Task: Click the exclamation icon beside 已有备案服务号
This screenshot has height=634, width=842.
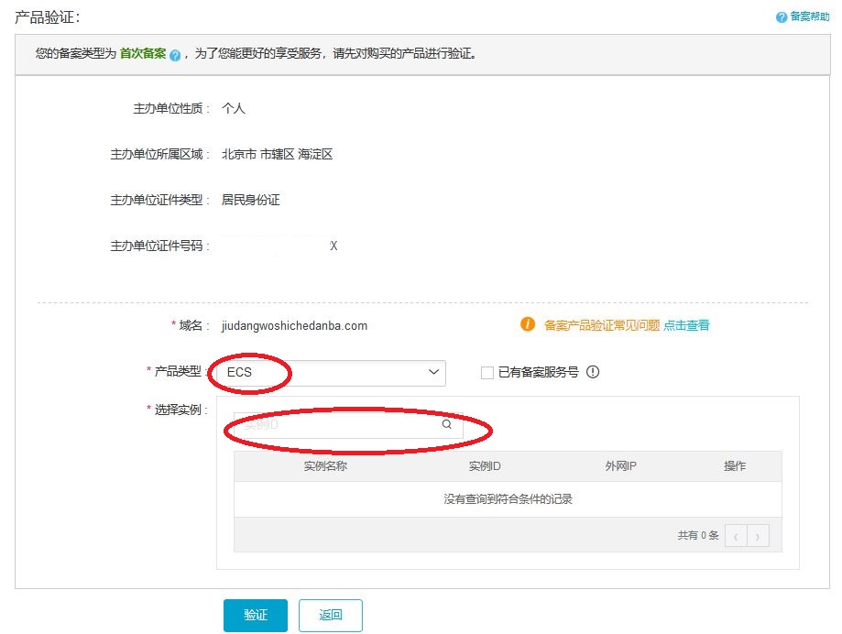Action: pos(594,372)
